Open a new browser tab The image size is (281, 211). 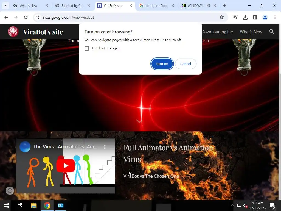[x=224, y=5]
